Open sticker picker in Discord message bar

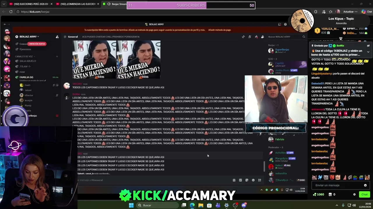[247, 180]
